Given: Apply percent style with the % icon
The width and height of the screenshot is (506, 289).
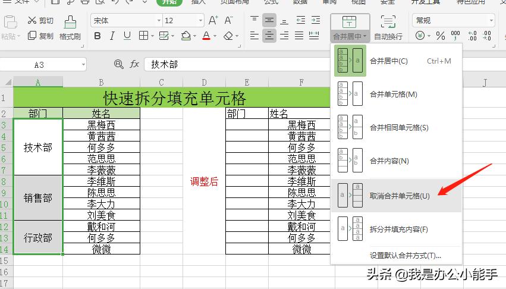Looking at the screenshot, I should [x=441, y=35].
